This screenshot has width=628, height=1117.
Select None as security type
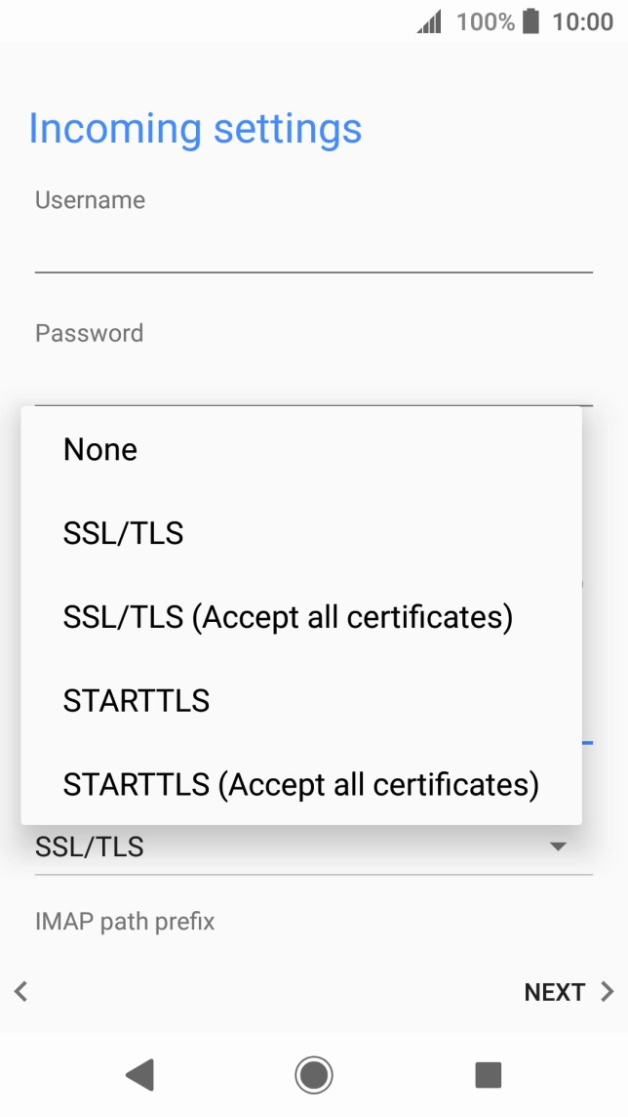coord(99,449)
